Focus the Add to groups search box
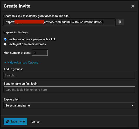 pos(69,75)
